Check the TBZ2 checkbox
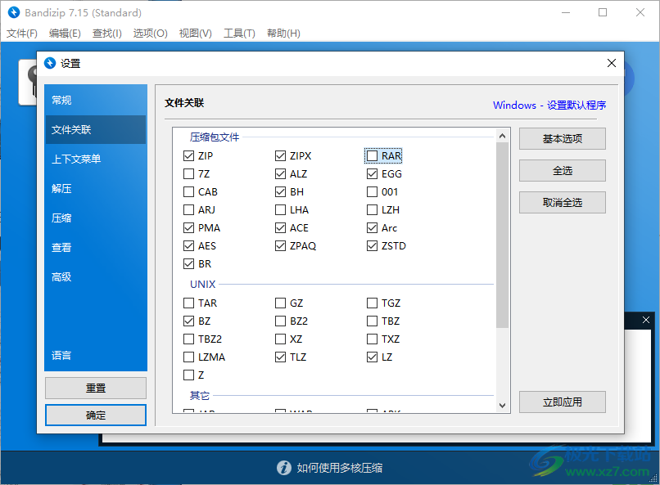The height and width of the screenshot is (485, 660). pyautogui.click(x=188, y=339)
